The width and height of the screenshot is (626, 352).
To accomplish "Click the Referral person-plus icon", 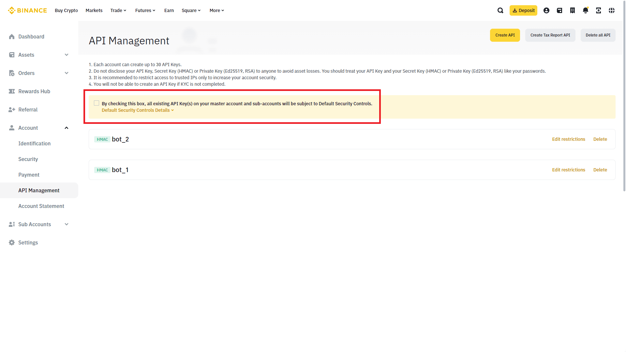I will point(12,110).
